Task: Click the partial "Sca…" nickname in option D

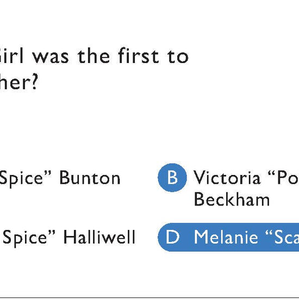Action: [x=282, y=237]
